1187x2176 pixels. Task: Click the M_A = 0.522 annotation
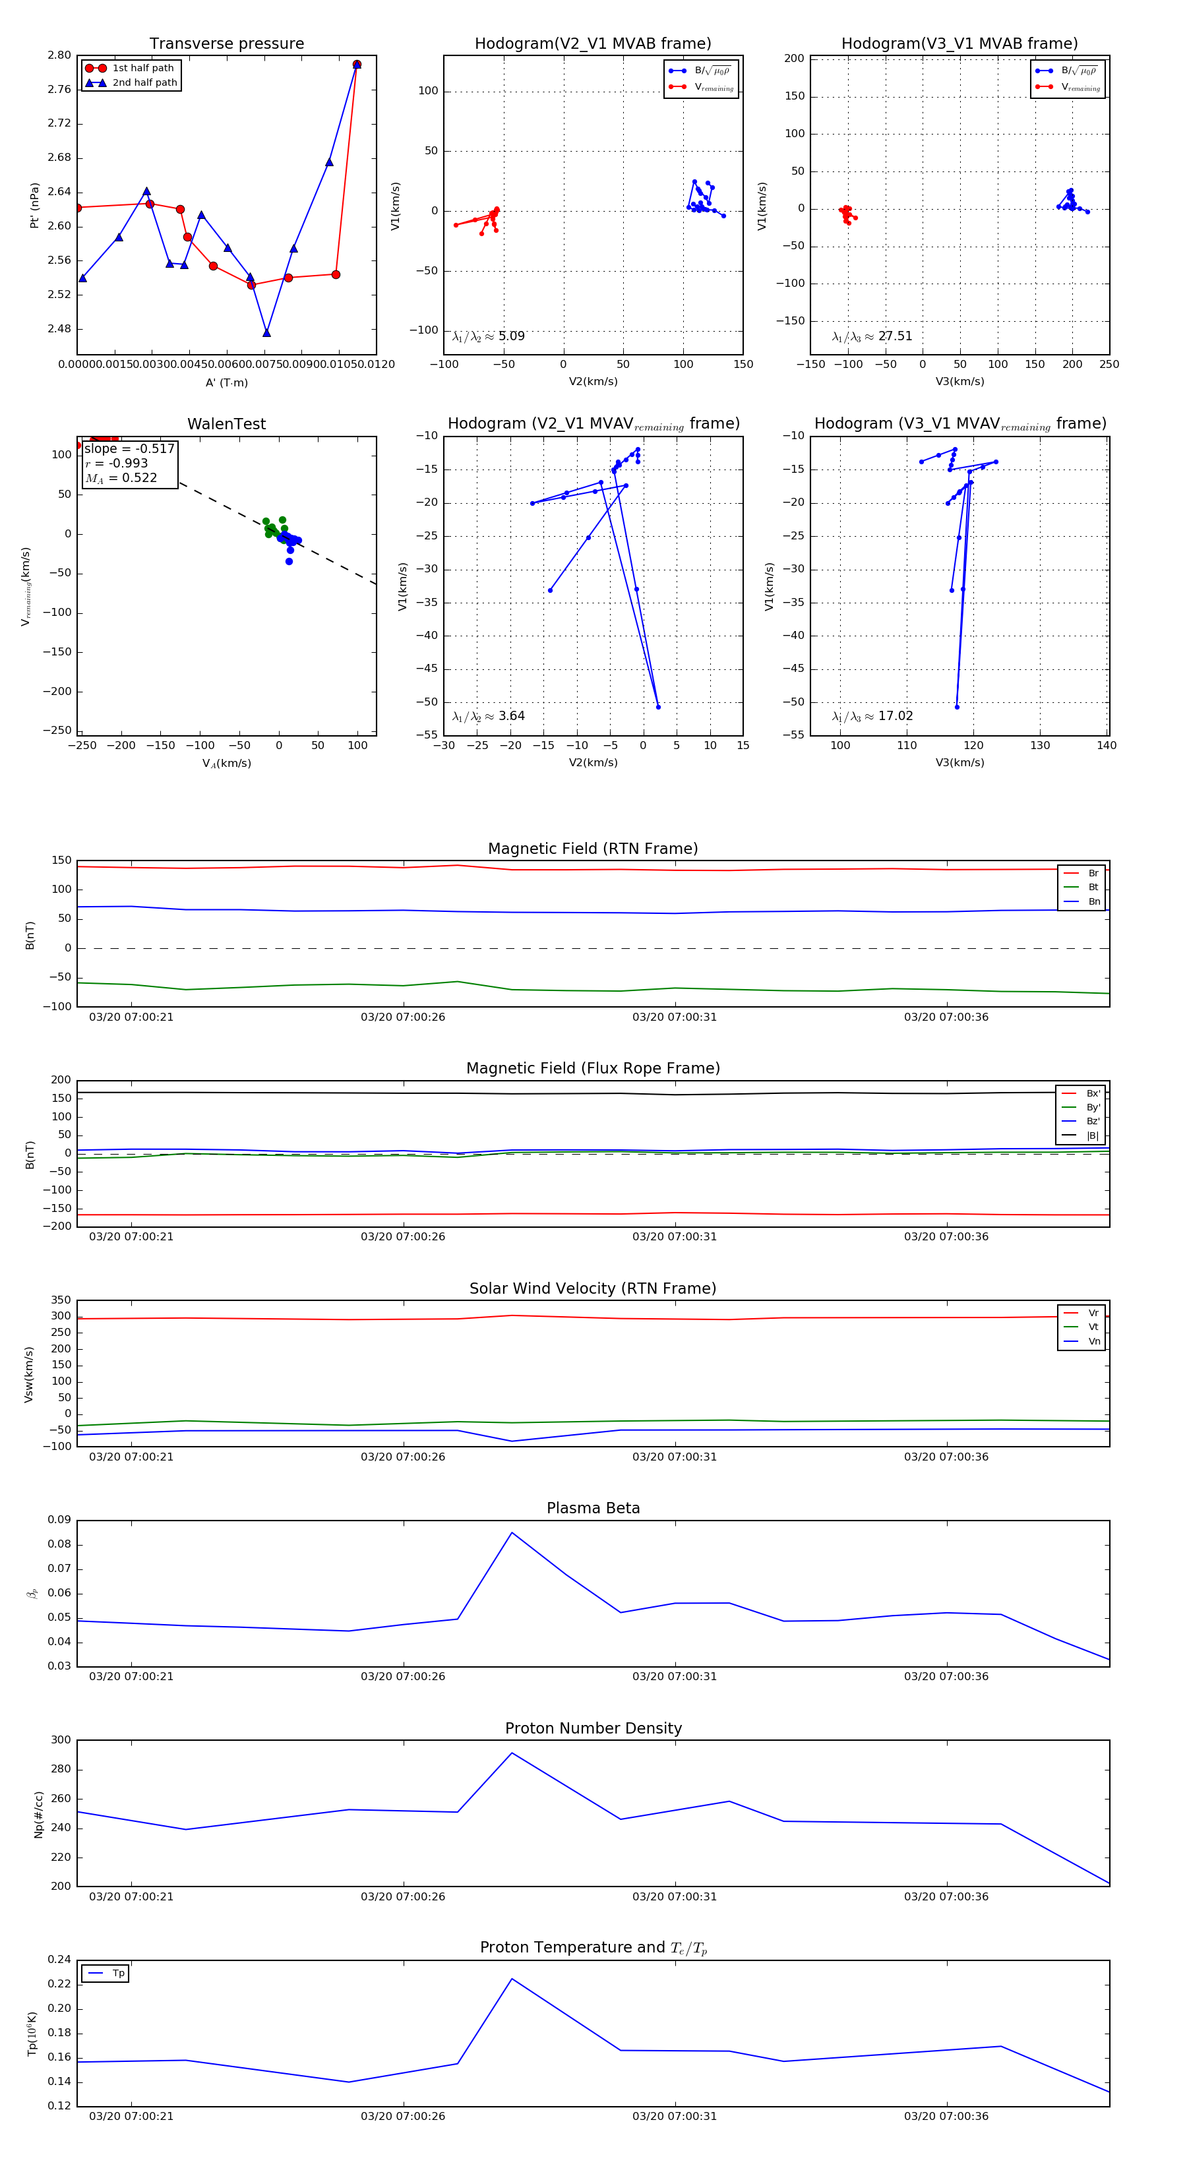coord(121,478)
